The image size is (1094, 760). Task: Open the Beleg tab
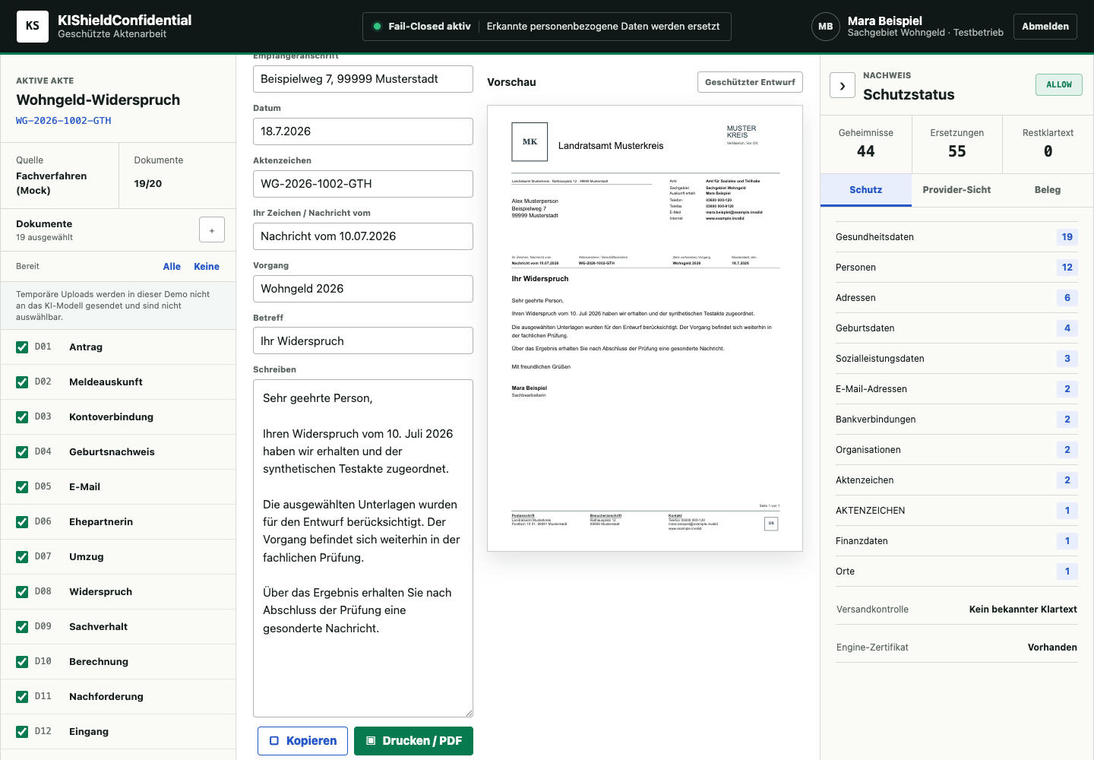tap(1048, 190)
